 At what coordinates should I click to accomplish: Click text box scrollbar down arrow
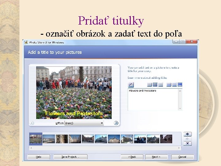[180, 109]
